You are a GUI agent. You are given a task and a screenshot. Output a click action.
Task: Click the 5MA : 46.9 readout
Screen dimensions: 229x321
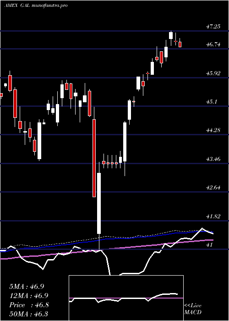point(27,287)
